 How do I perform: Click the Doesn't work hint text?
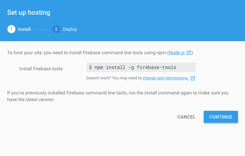(x=114, y=78)
